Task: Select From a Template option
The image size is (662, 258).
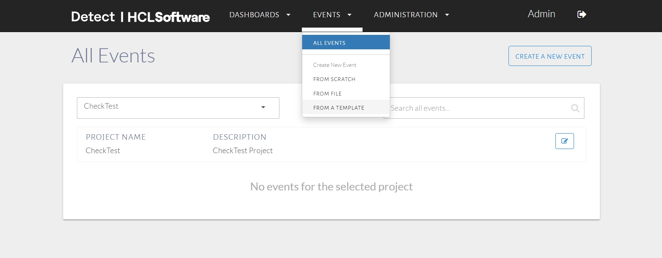Action: click(338, 108)
